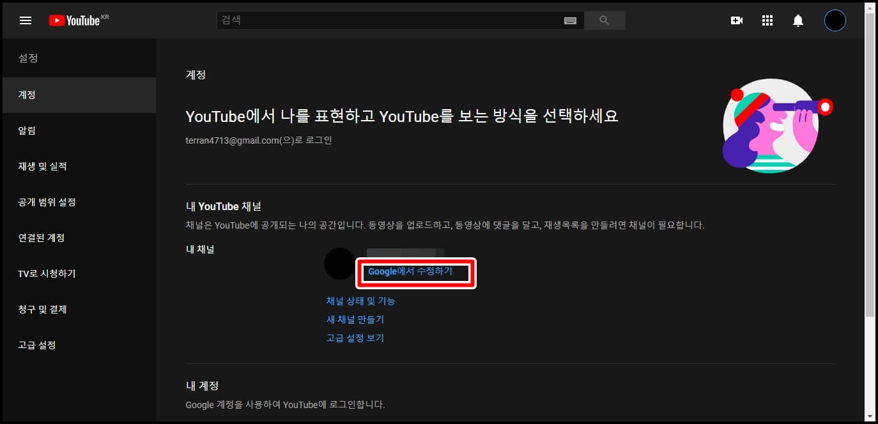Open 고급 설정 in sidebar

pyautogui.click(x=79, y=345)
